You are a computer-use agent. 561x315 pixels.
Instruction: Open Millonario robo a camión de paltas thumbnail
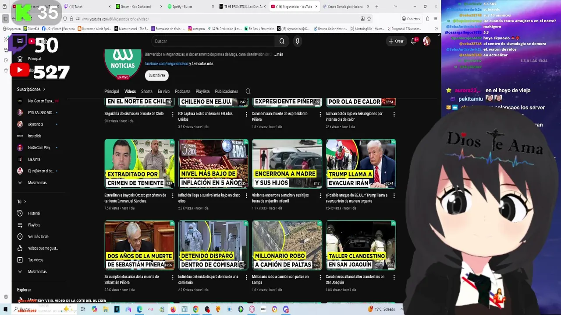tap(287, 245)
